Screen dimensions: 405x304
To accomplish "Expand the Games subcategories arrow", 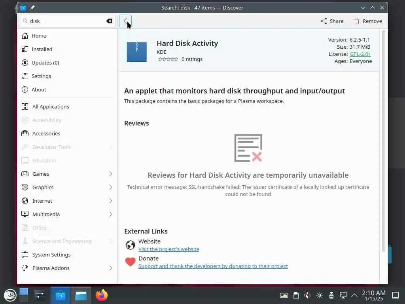I will click(111, 174).
